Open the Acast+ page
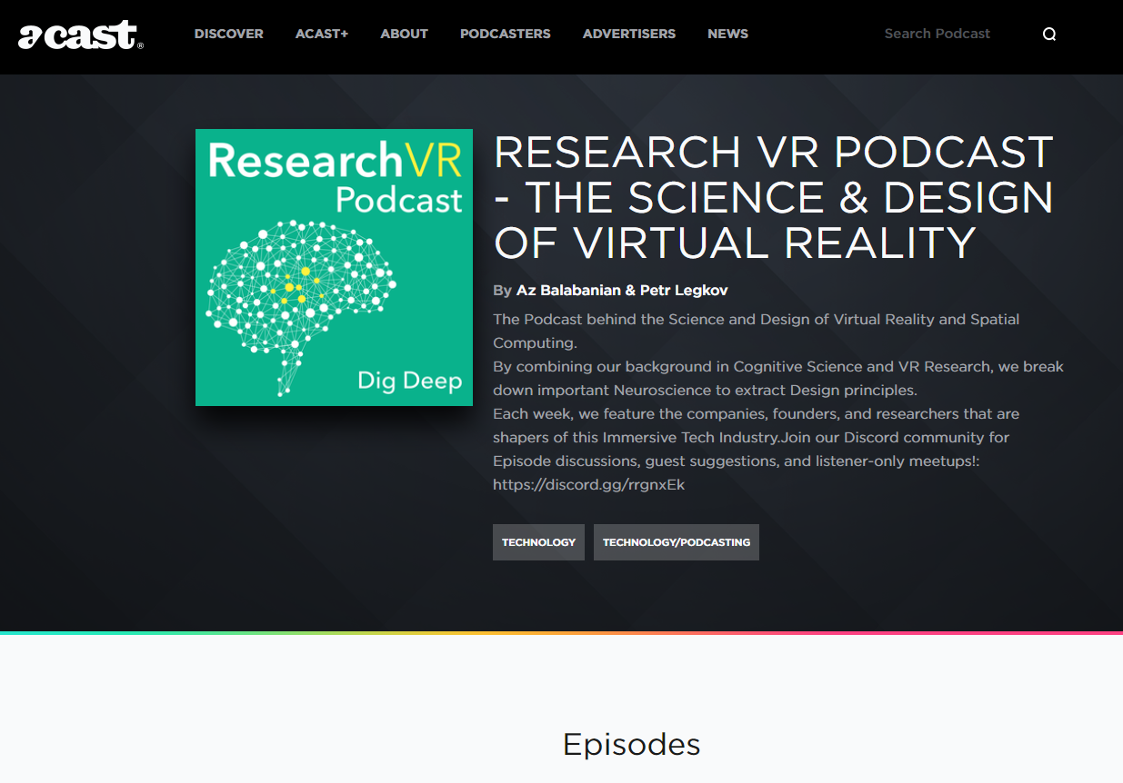Viewport: 1123px width, 783px height. tap(322, 34)
